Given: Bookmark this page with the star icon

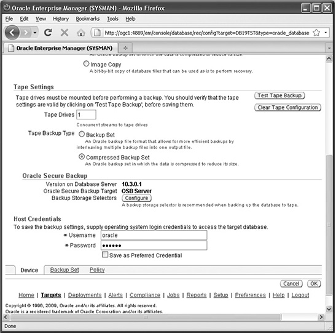Looking at the screenshot, I should pos(316,33).
